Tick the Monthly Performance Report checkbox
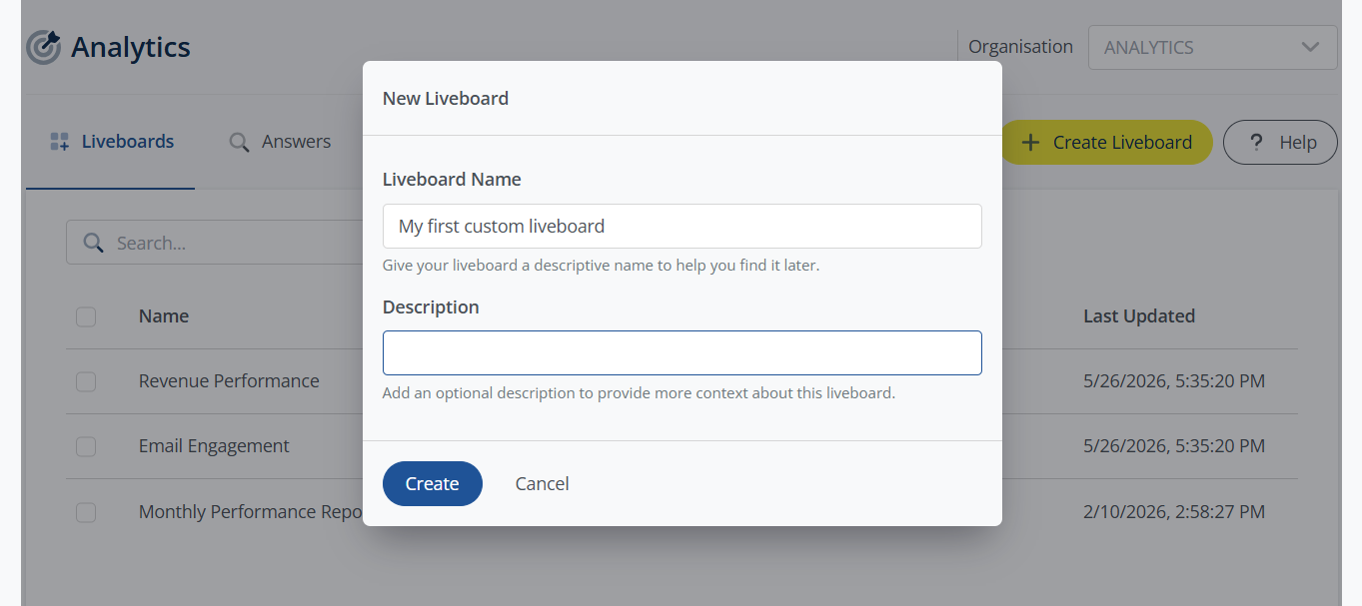Image resolution: width=1362 pixels, height=606 pixels. click(86, 512)
